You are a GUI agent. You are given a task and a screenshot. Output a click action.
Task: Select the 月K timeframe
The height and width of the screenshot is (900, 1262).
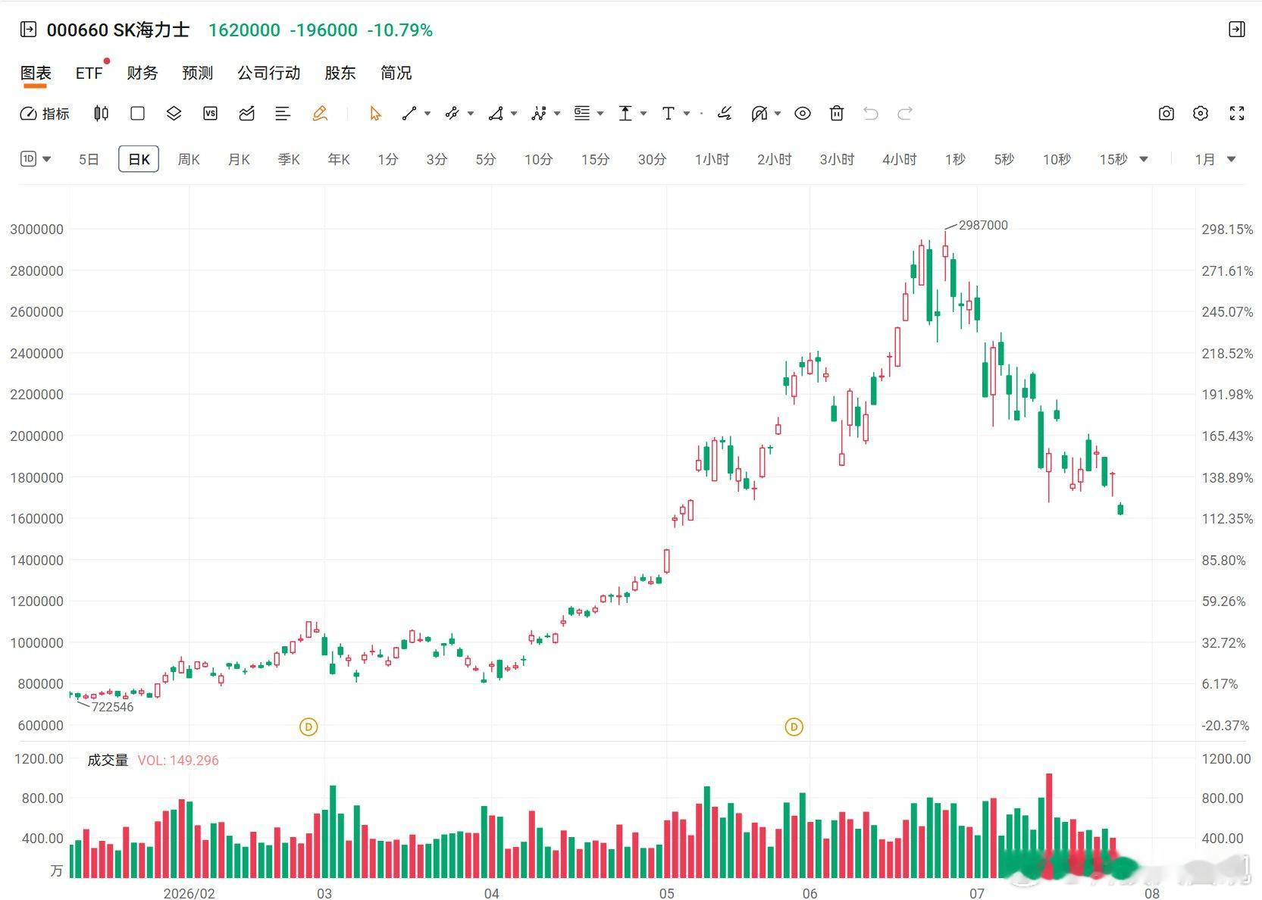point(239,159)
